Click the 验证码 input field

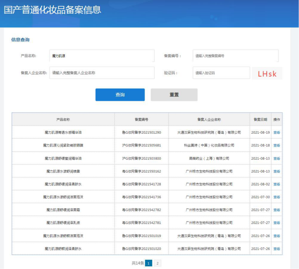click(221, 73)
